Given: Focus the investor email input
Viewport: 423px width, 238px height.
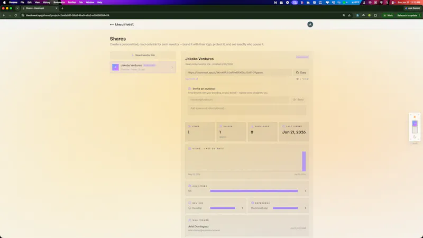Looking at the screenshot, I should pyautogui.click(x=239, y=99).
